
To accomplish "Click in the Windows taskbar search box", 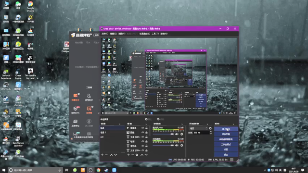I will coord(35,170).
